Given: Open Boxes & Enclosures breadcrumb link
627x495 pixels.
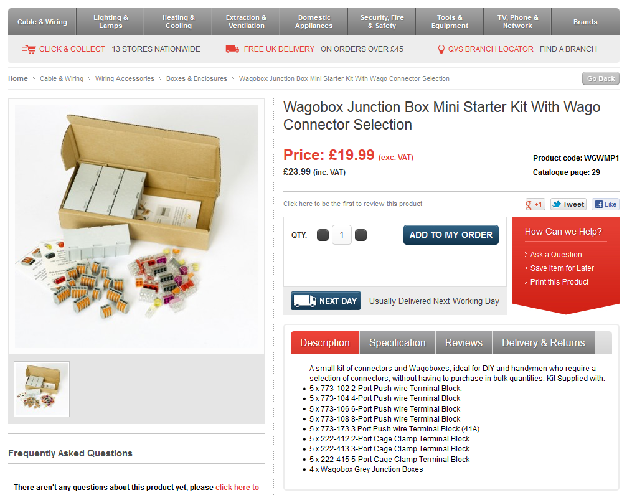Looking at the screenshot, I should [x=196, y=79].
